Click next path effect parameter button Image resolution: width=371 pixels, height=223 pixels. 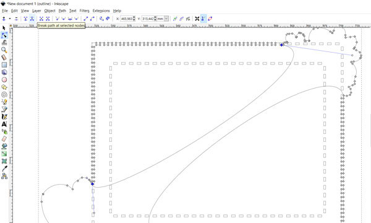click(x=188, y=19)
